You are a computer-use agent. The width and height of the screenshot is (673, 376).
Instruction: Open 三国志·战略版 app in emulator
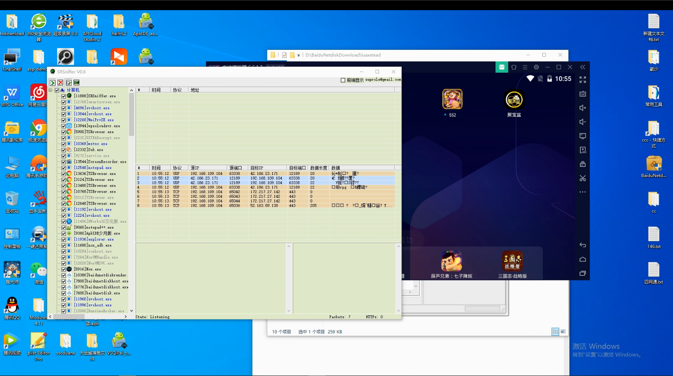(x=512, y=261)
